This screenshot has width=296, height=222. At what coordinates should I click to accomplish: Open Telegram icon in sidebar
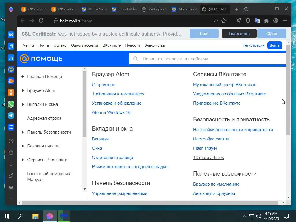tap(11, 116)
